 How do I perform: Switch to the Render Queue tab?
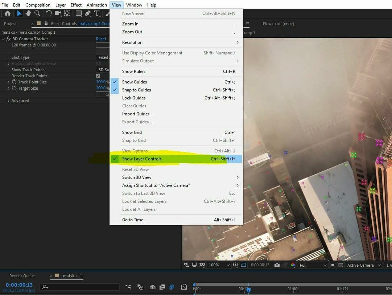(x=22, y=276)
